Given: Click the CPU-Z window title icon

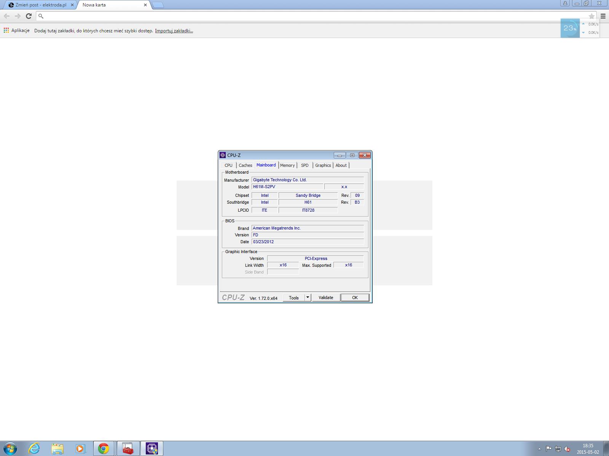Looking at the screenshot, I should click(223, 155).
